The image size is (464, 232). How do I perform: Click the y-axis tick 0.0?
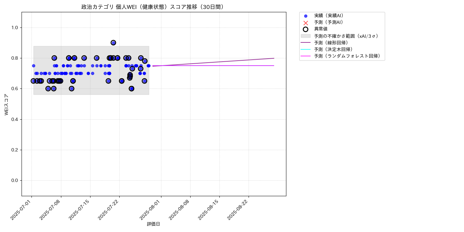point(15,180)
